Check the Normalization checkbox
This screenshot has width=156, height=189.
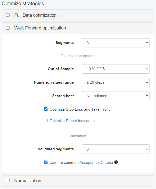8,181
